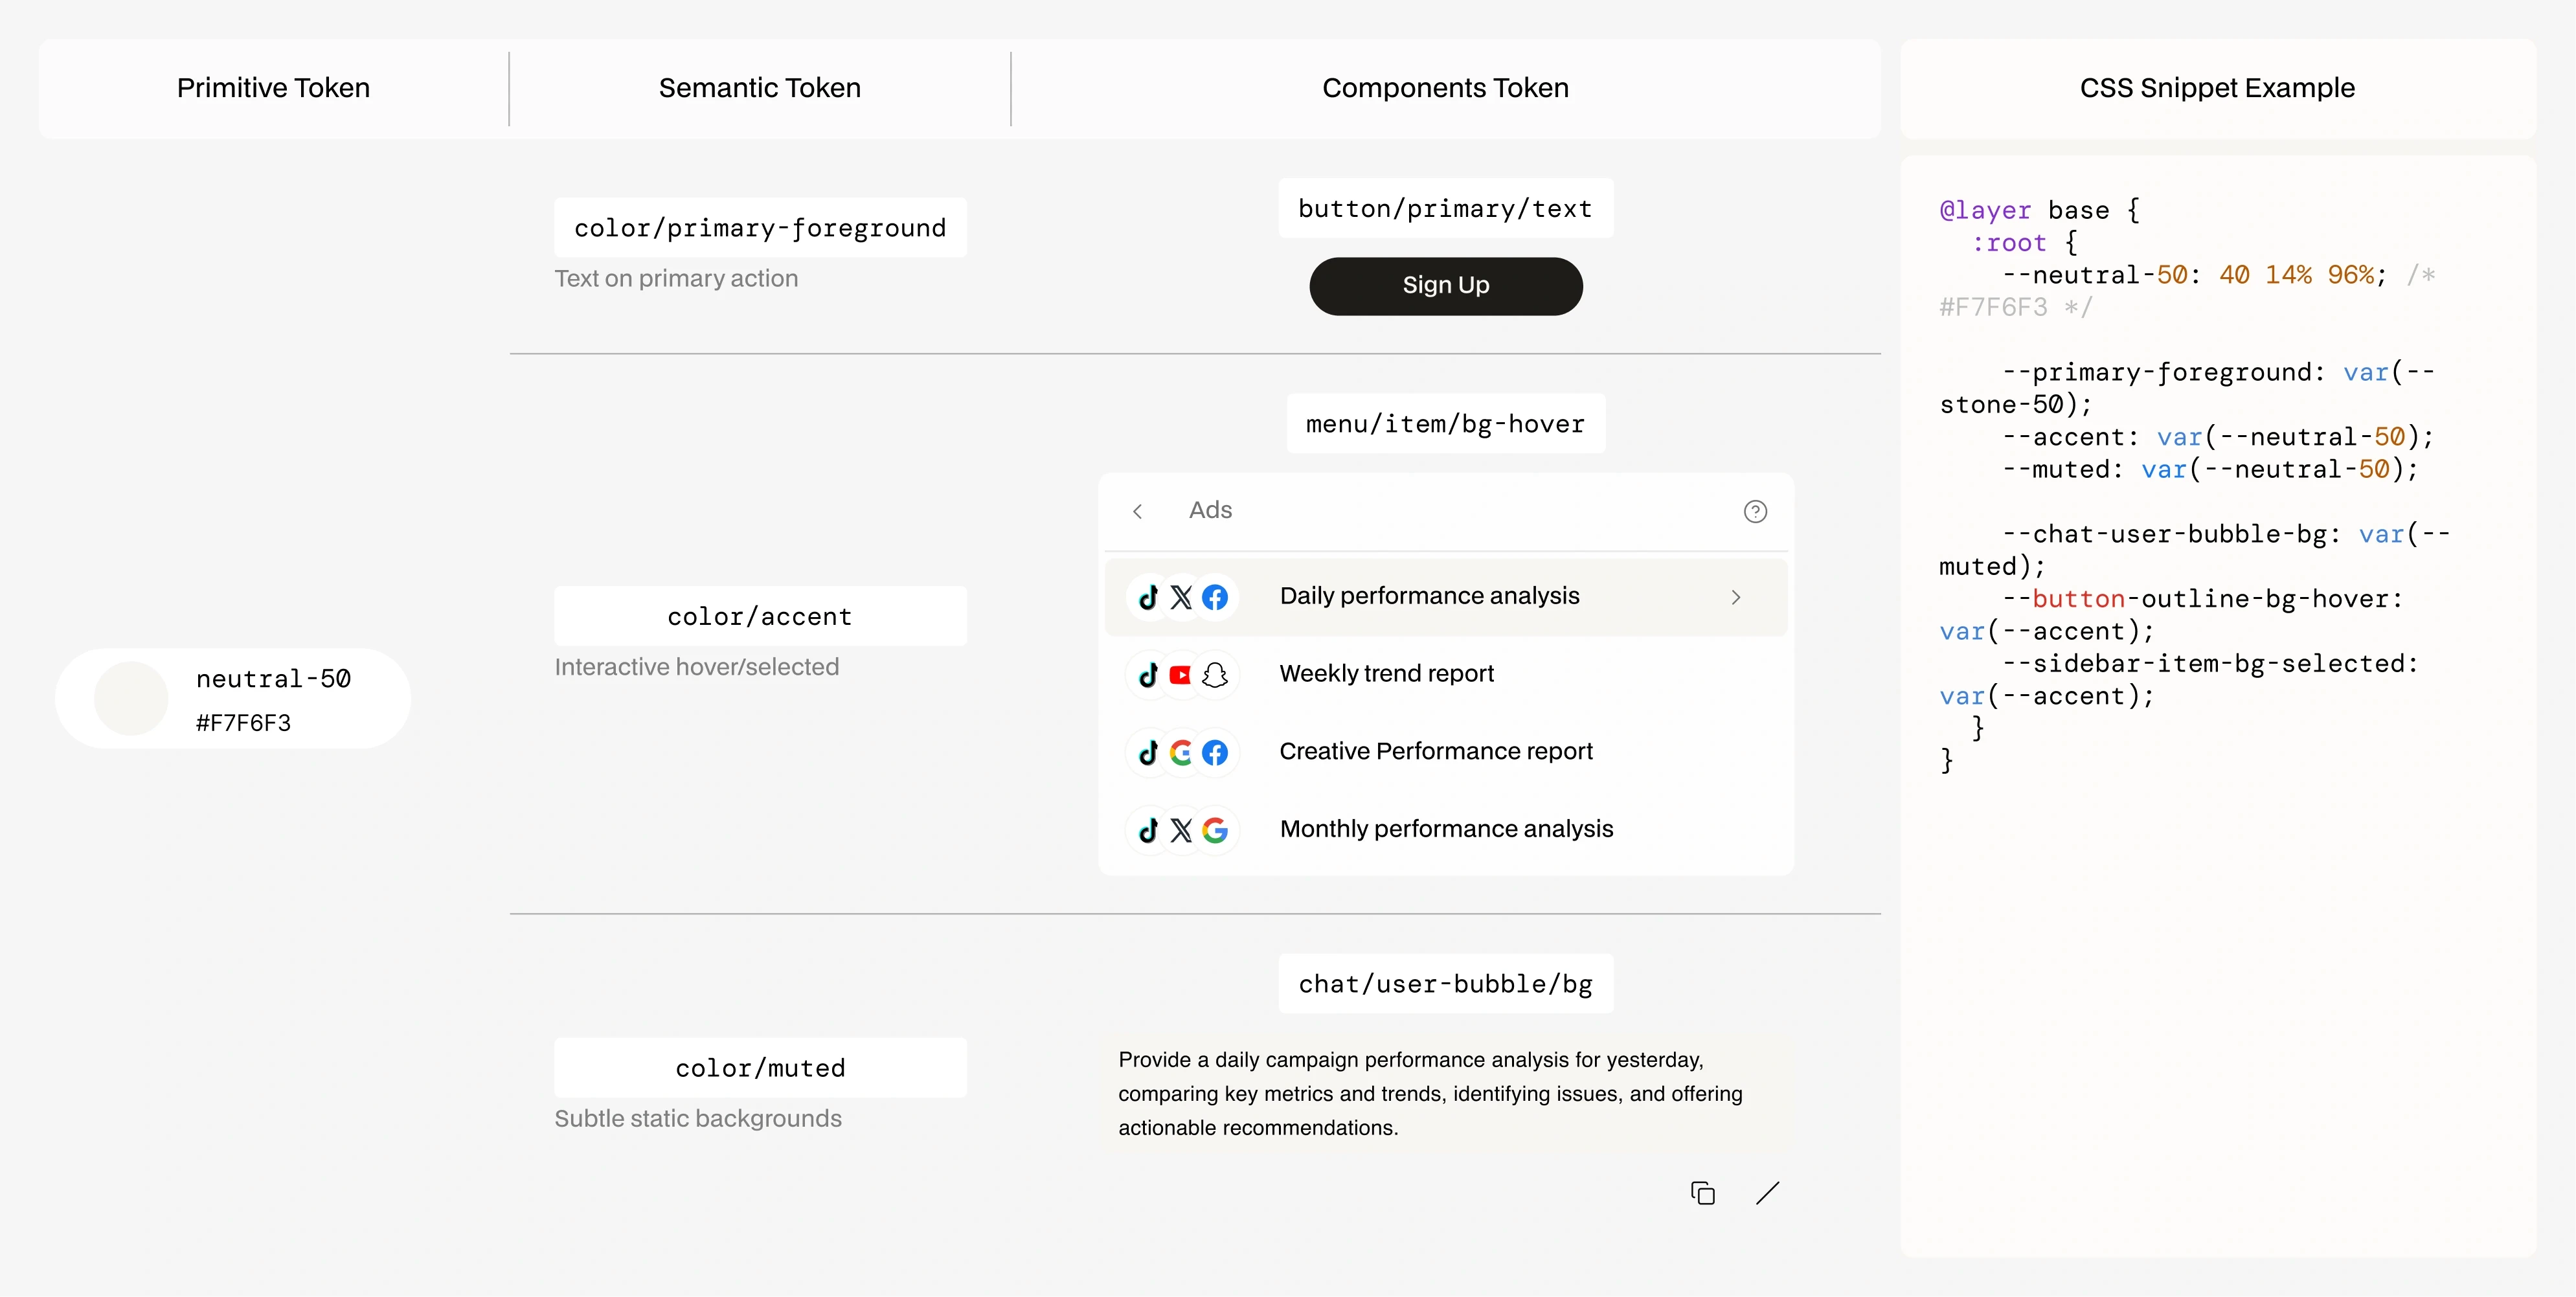The height and width of the screenshot is (1297, 2576).
Task: Click the X icon in the Daily analysis row
Action: [x=1182, y=596]
